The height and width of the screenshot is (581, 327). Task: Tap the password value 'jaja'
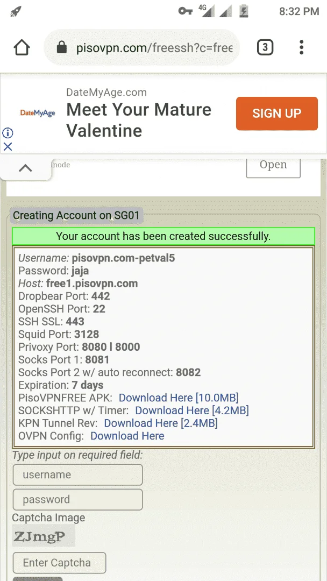coord(80,271)
